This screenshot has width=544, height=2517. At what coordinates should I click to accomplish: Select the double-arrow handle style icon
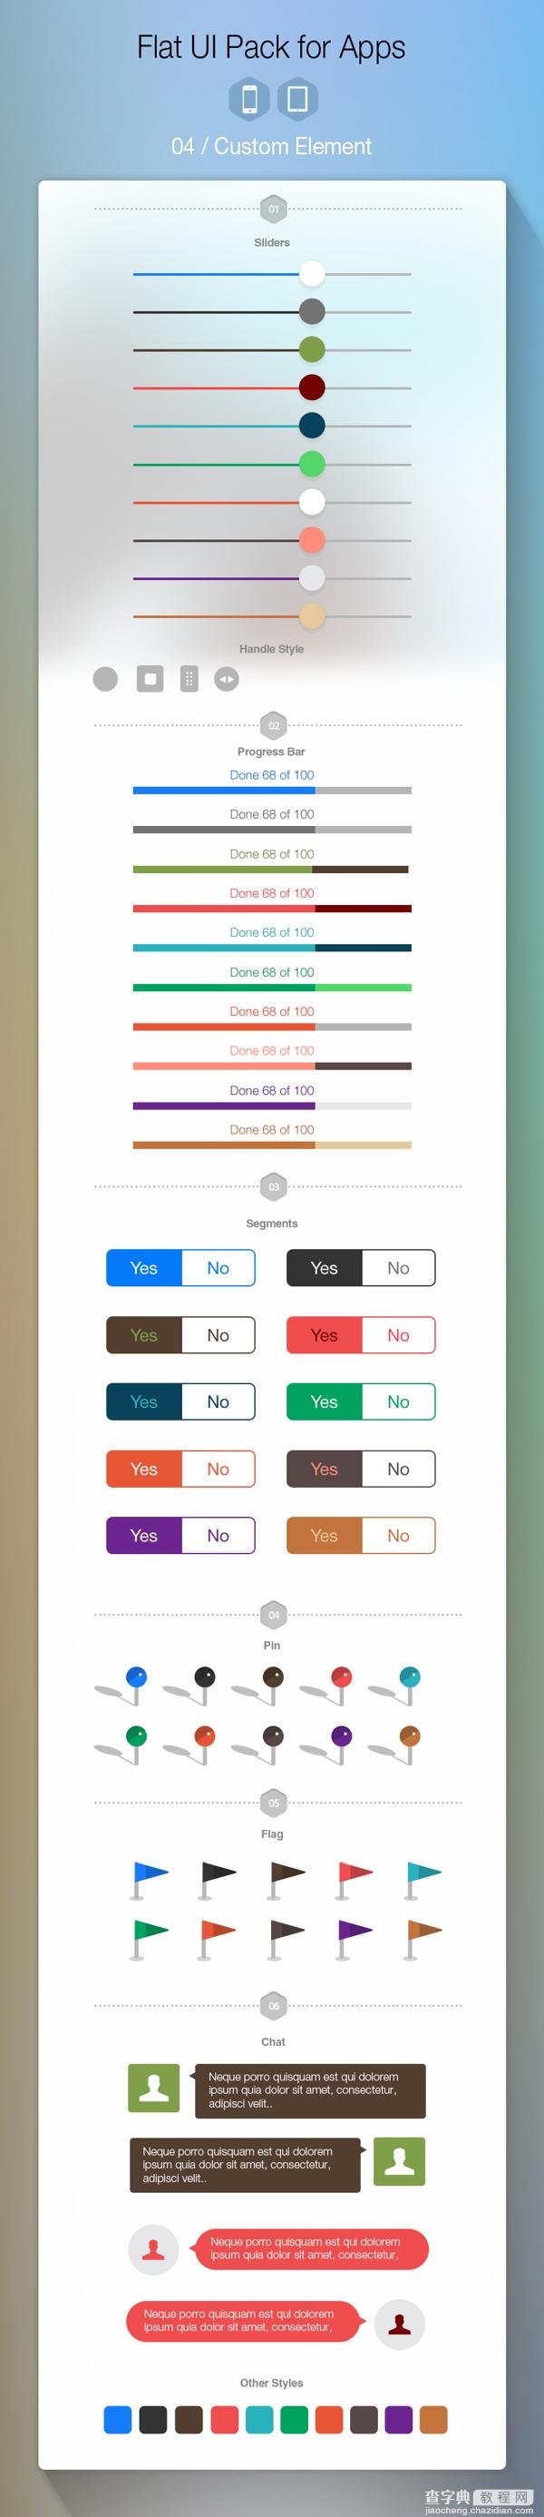(x=227, y=678)
